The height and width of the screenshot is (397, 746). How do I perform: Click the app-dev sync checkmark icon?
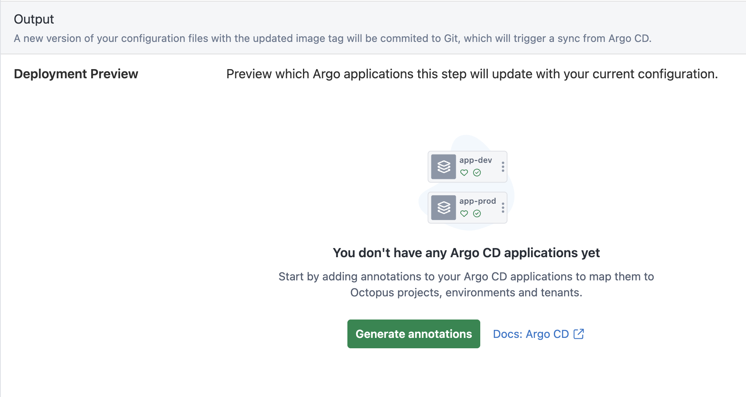tap(477, 173)
